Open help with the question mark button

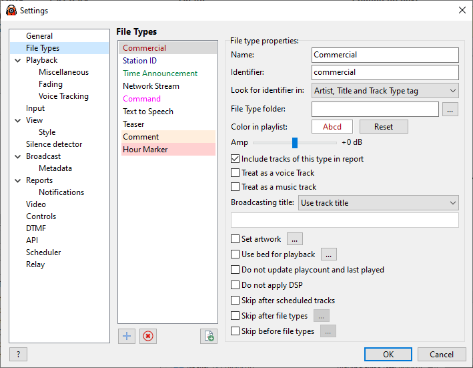19,354
